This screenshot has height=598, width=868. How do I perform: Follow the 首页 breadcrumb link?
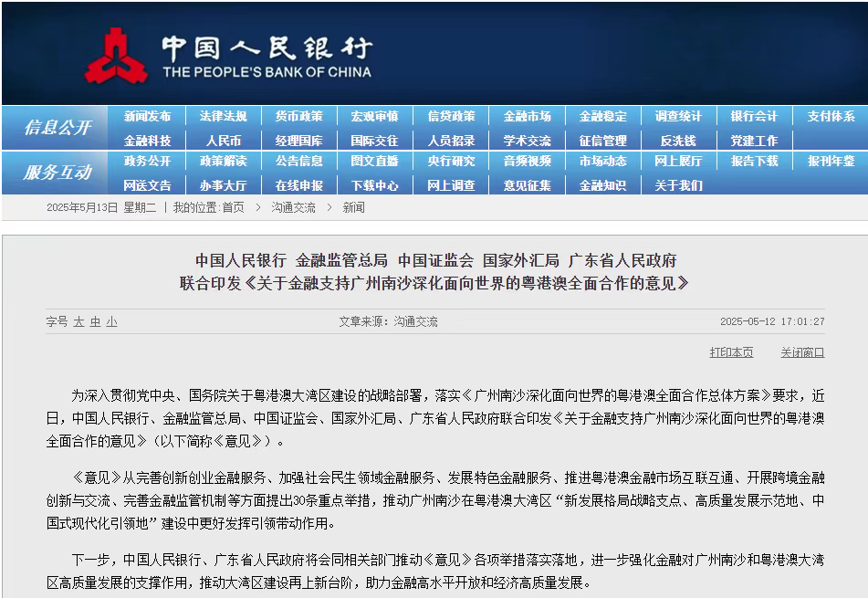(233, 207)
